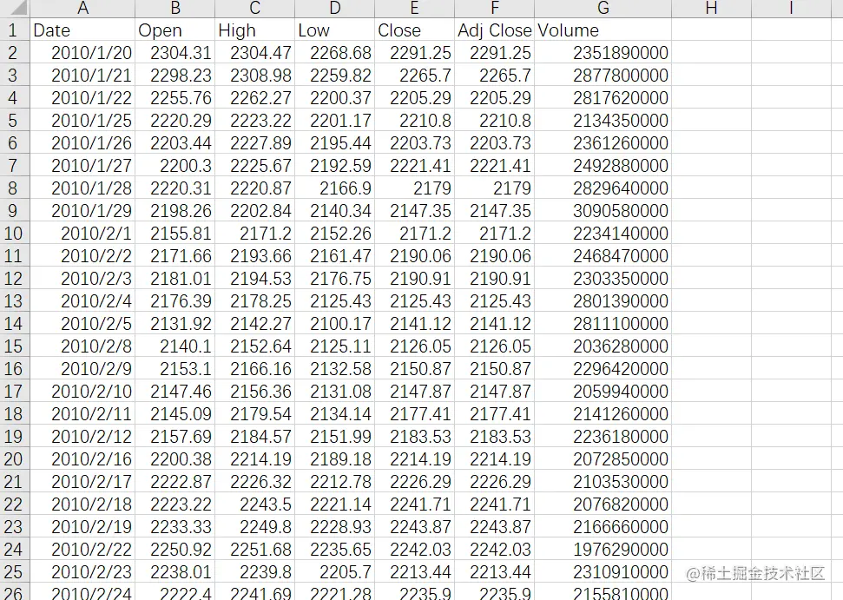Viewport: 843px width, 600px height.
Task: Select row 25 header
Action: pos(15,572)
